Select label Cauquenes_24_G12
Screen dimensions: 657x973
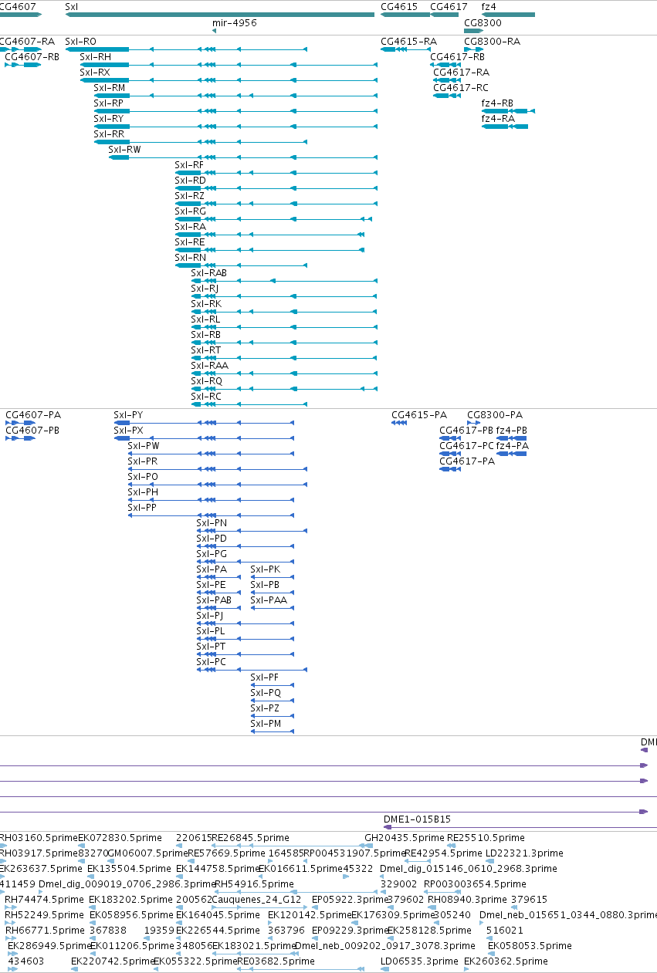click(256, 900)
